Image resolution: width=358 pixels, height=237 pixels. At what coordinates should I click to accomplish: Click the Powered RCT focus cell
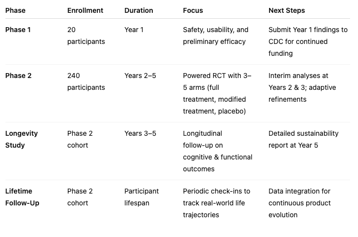pos(217,93)
